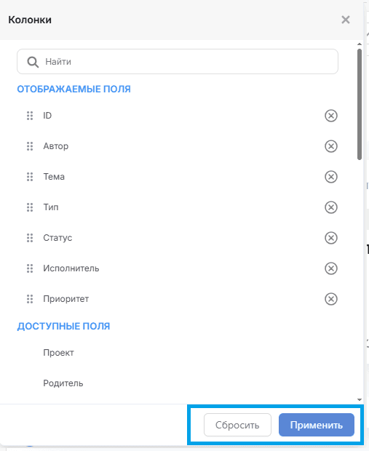Screen dimensions: 369x451
Task: Reset columns with the Сбросить button
Action: click(x=237, y=425)
